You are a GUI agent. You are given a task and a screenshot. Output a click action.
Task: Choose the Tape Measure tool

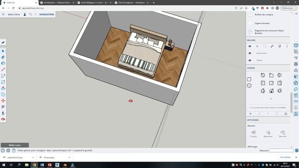[3, 107]
